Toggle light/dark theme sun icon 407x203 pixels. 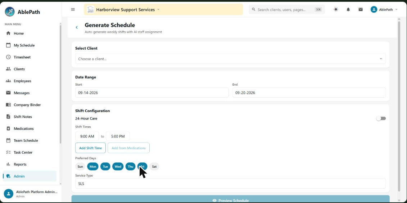click(336, 9)
